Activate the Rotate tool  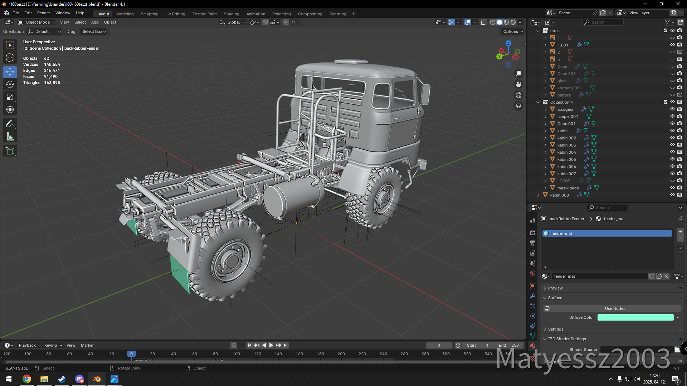pos(10,84)
